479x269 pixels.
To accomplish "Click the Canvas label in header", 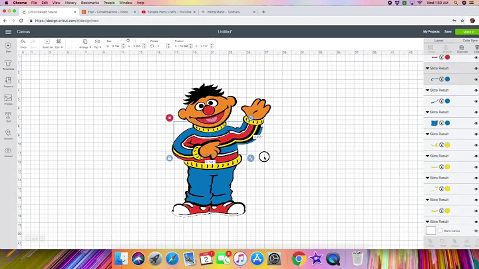I will click(x=23, y=32).
